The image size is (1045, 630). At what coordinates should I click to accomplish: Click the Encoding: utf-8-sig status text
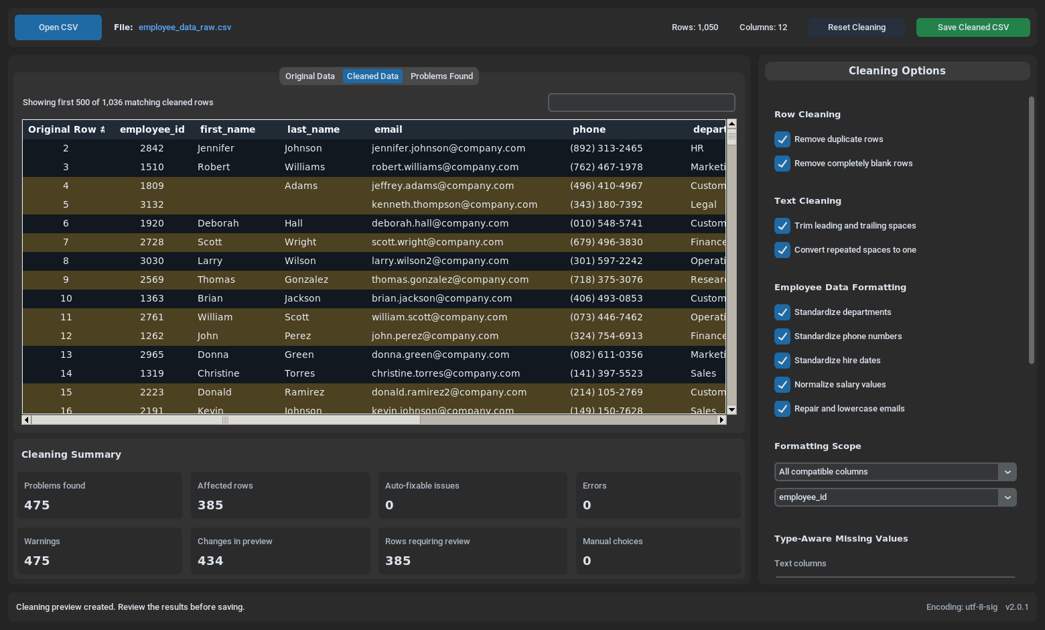(x=961, y=607)
